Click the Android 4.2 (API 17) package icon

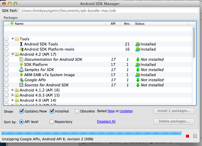point(17,54)
